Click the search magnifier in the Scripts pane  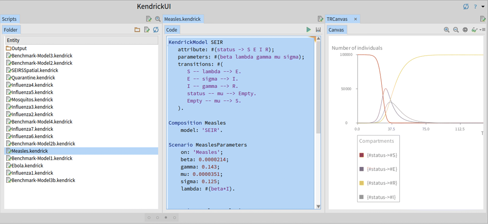click(158, 19)
